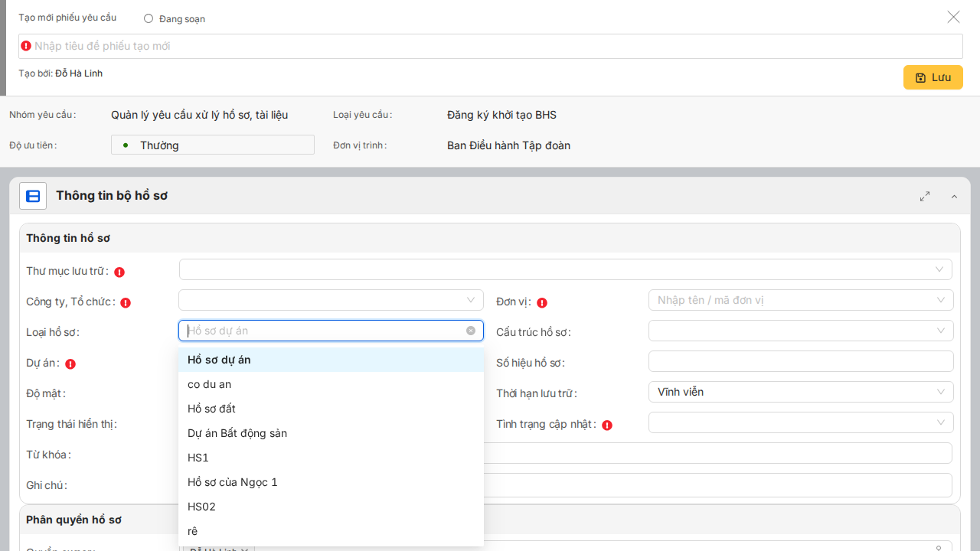Select the HS02 option in the list
Viewport: 980px width, 551px height.
(x=201, y=507)
